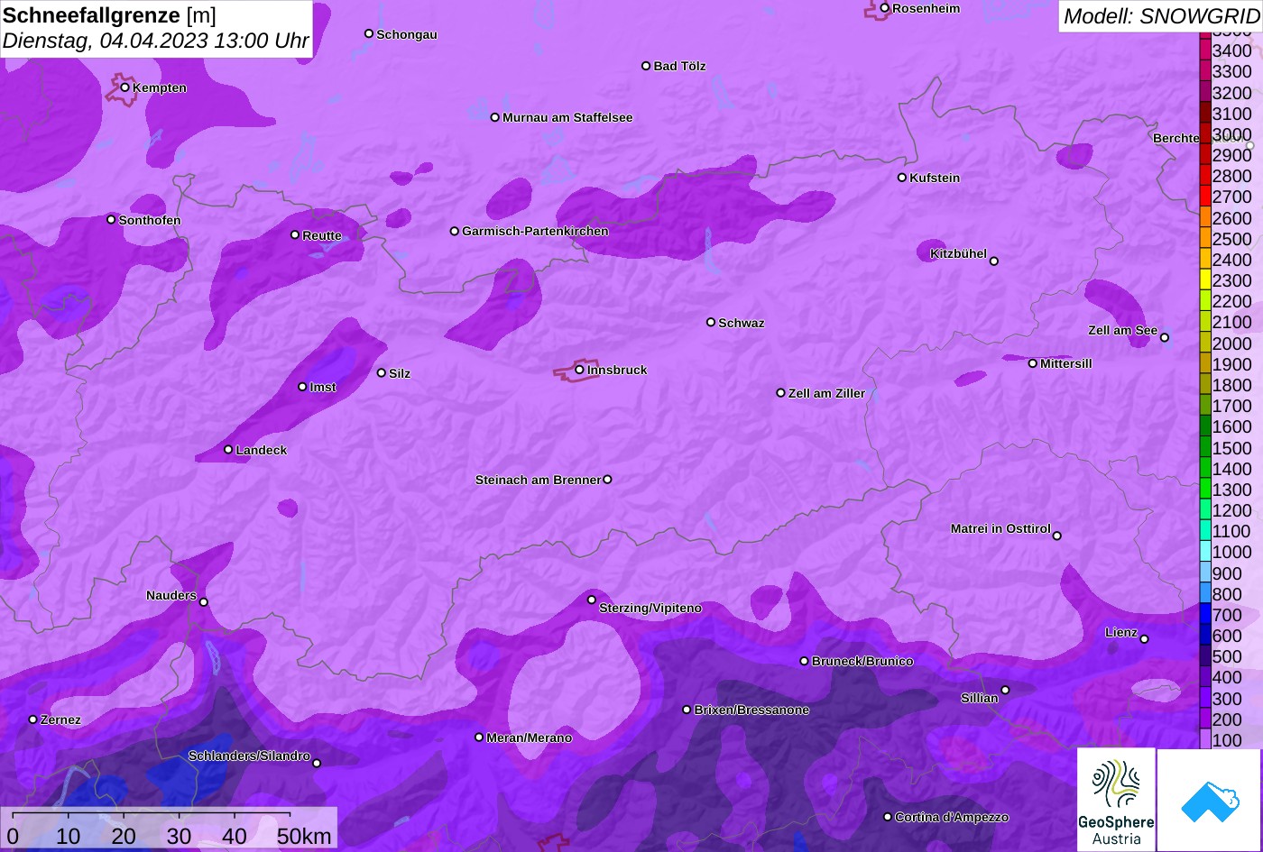This screenshot has width=1263, height=852.
Task: Click the Matrei in Osttirol marker dot
Action: point(1056,536)
